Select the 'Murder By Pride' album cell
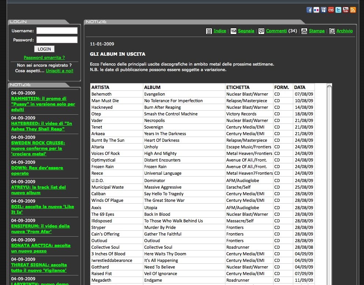Viewport: 364px width, 285px height. click(x=184, y=227)
